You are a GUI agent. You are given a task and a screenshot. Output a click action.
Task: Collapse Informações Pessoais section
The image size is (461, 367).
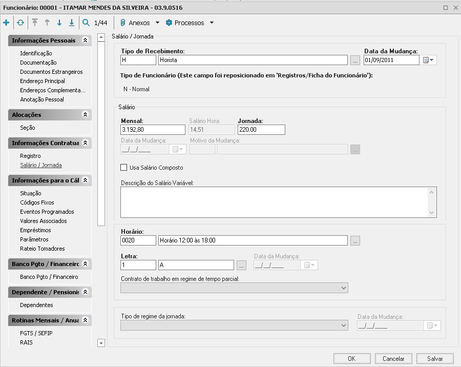(85, 40)
